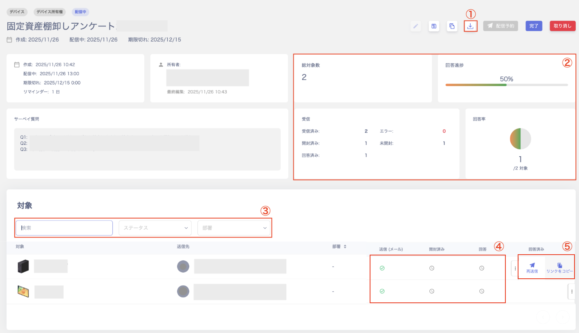Click リンクをコピー copy link icon
The height and width of the screenshot is (333, 579).
(560, 265)
